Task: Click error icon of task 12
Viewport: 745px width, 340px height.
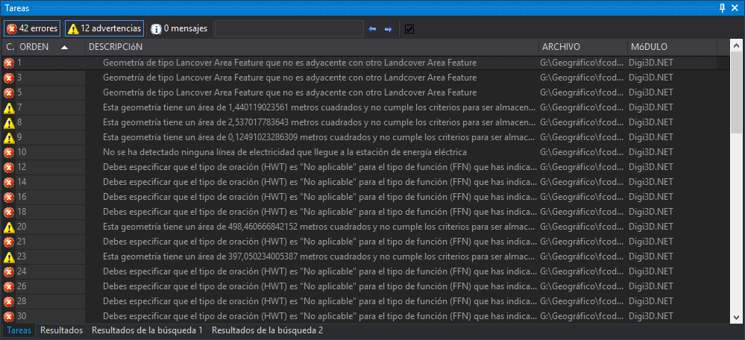Action: click(8, 167)
